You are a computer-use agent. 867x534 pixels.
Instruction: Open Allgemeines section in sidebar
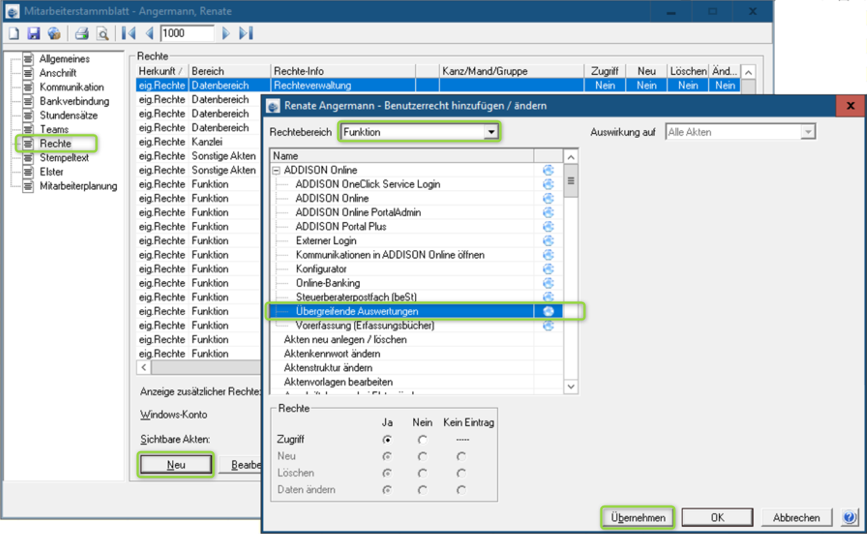click(x=64, y=59)
